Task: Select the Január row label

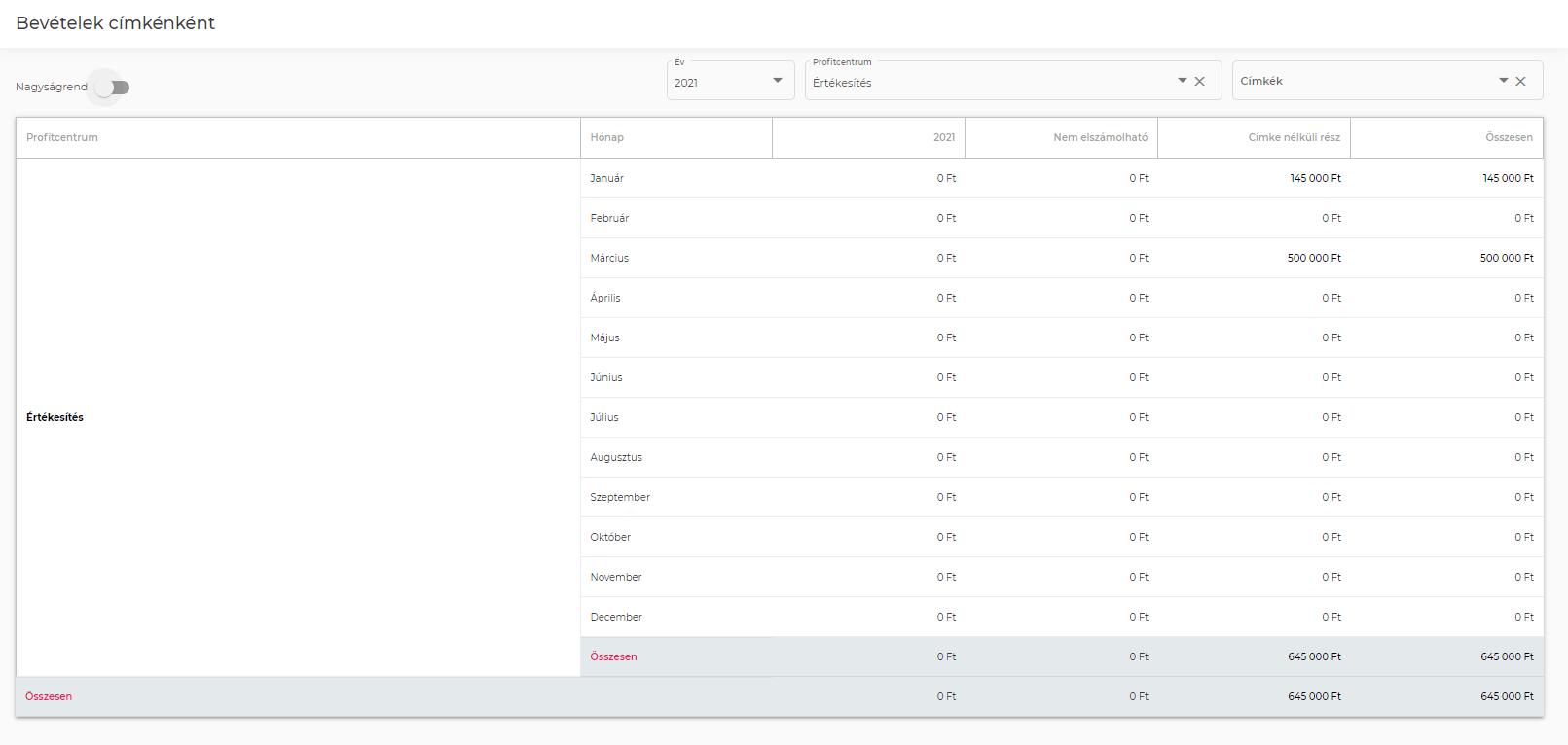Action: pos(606,179)
